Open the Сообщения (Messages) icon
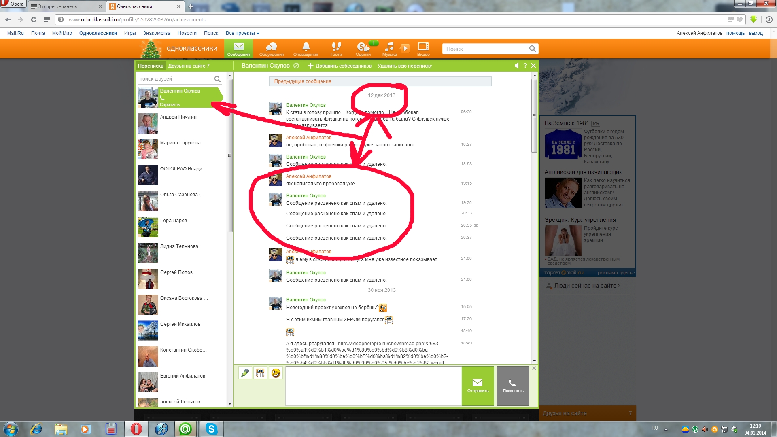 click(238, 49)
